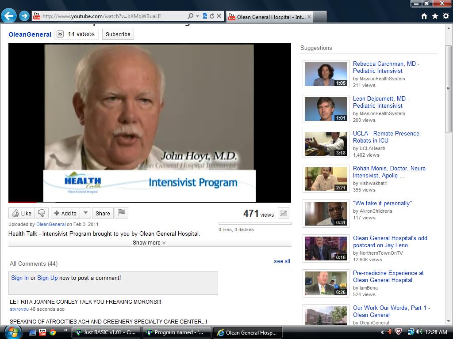
Task: Go forward with the browser Forward arrow
Action: coord(25,16)
